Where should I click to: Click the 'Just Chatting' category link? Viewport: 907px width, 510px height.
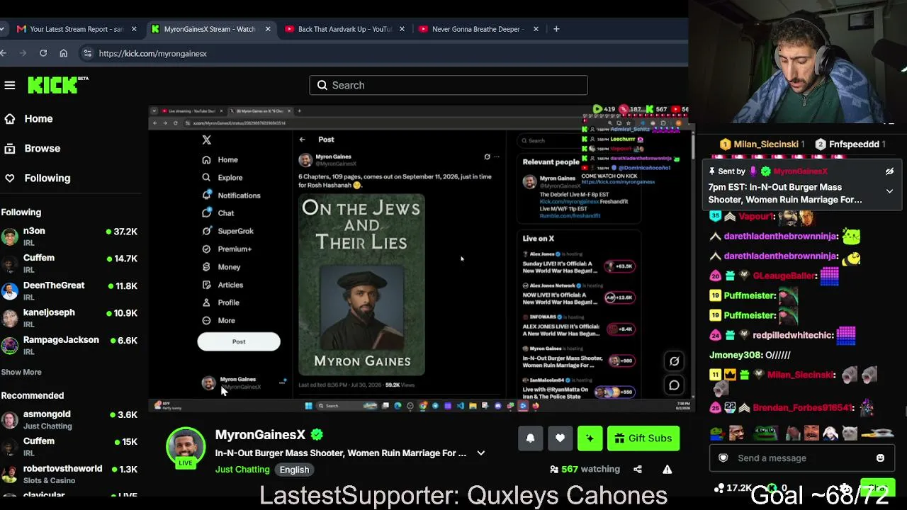242,470
